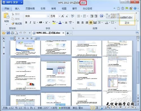Switch to the 插入 ribbon tab
Screen dimensions: 141x111
click(17, 9)
